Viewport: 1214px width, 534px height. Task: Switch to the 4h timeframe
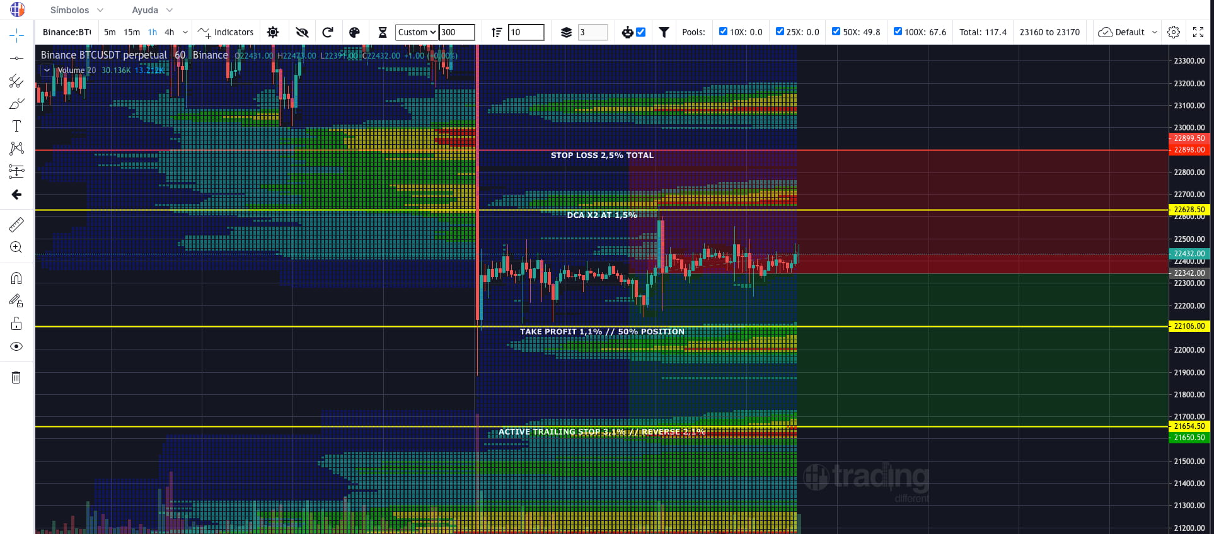click(x=170, y=32)
